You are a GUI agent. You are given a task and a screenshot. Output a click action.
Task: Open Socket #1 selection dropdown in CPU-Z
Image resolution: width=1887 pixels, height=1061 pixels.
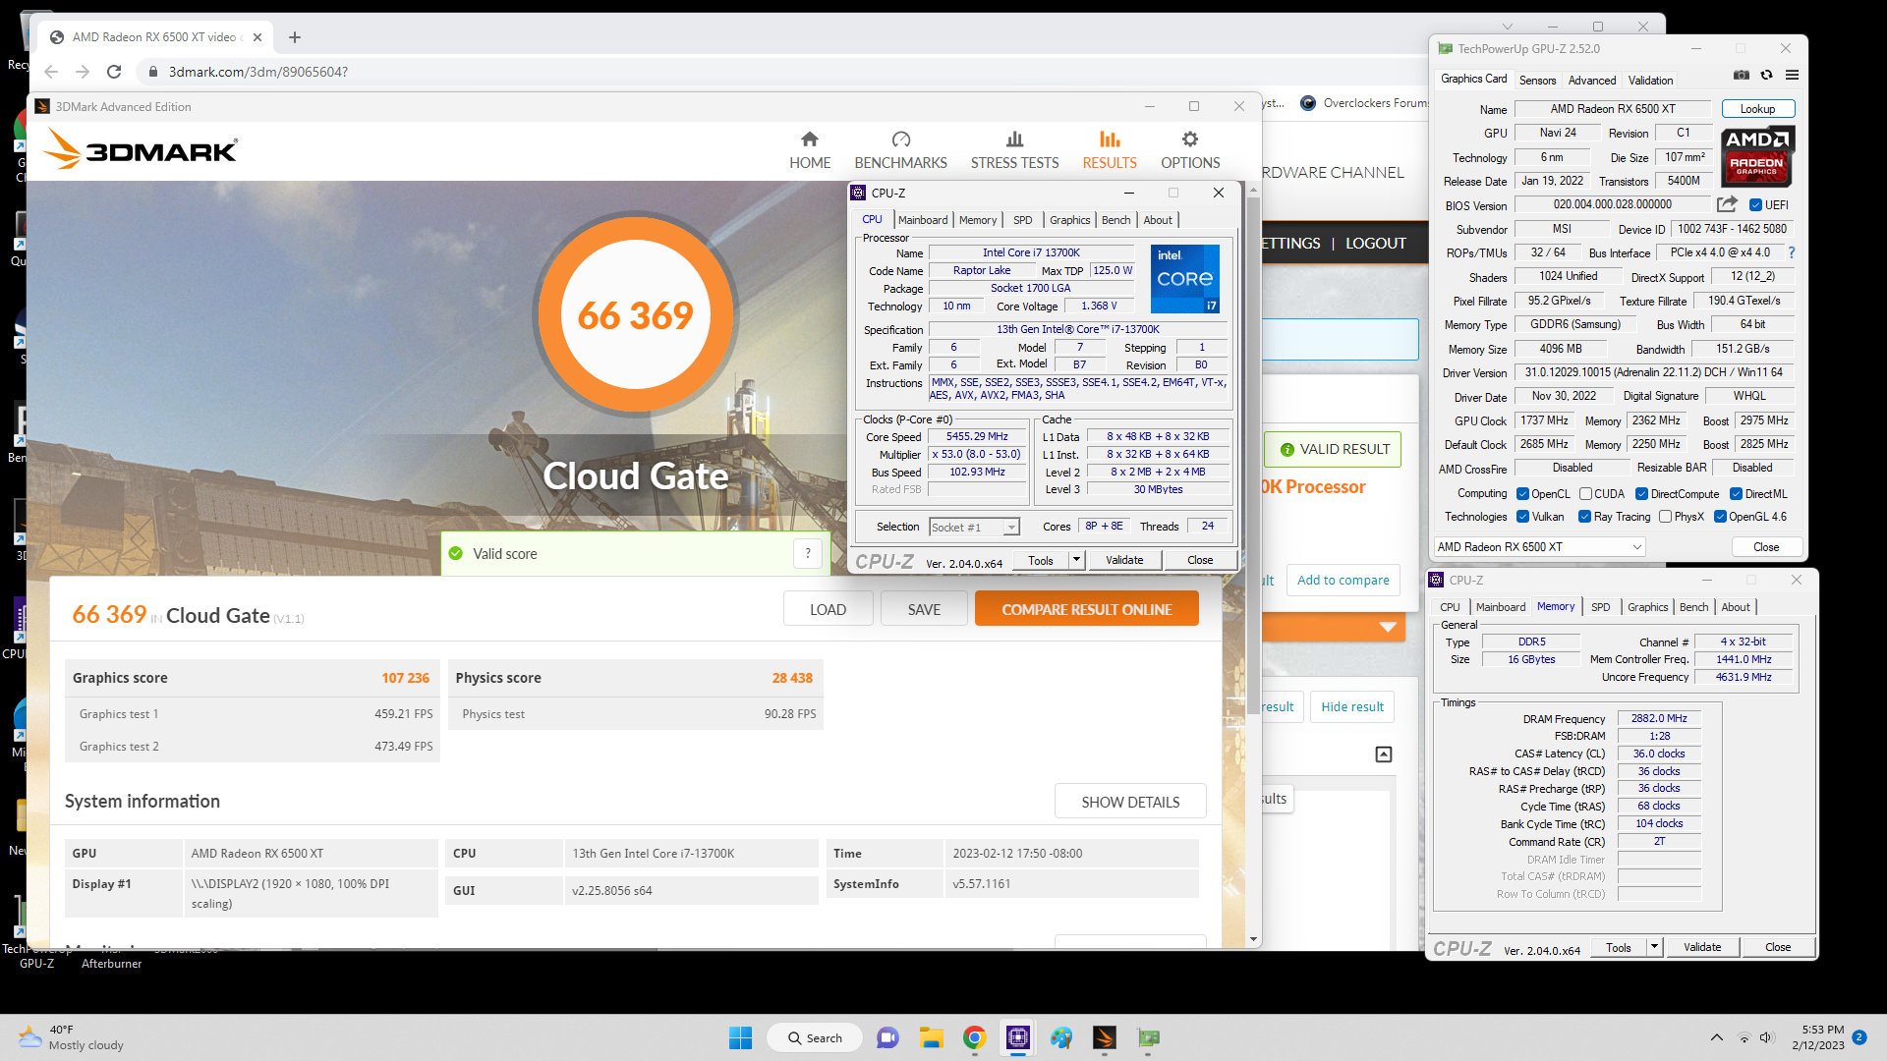(x=974, y=528)
